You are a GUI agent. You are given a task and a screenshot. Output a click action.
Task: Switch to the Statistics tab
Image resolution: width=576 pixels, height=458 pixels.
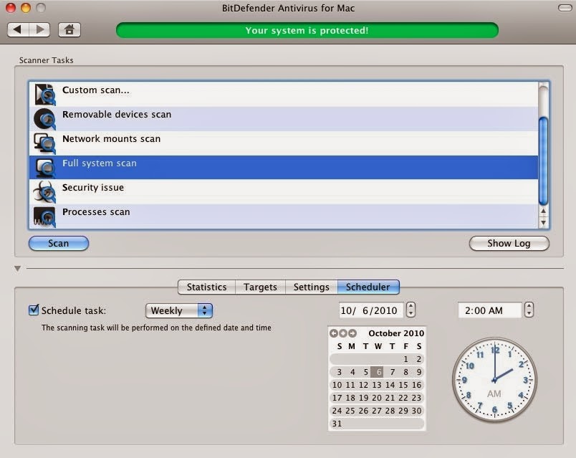(206, 287)
